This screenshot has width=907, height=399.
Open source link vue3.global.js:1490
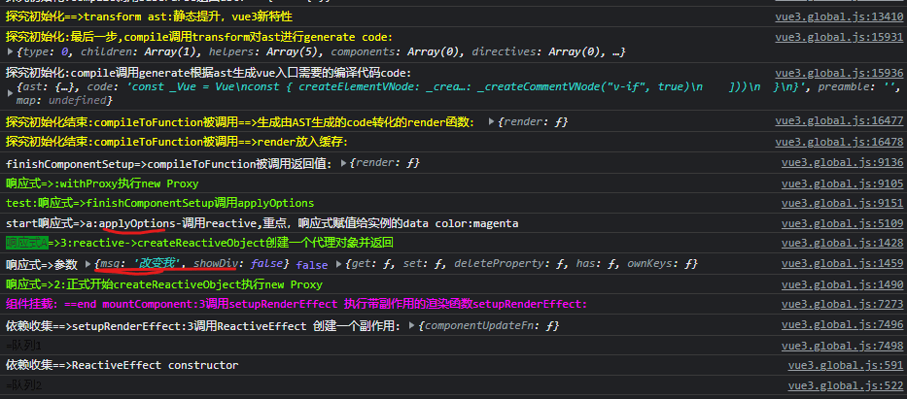click(x=842, y=284)
